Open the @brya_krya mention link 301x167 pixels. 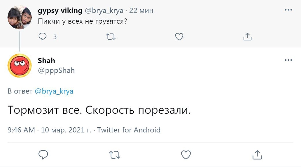tap(53, 91)
